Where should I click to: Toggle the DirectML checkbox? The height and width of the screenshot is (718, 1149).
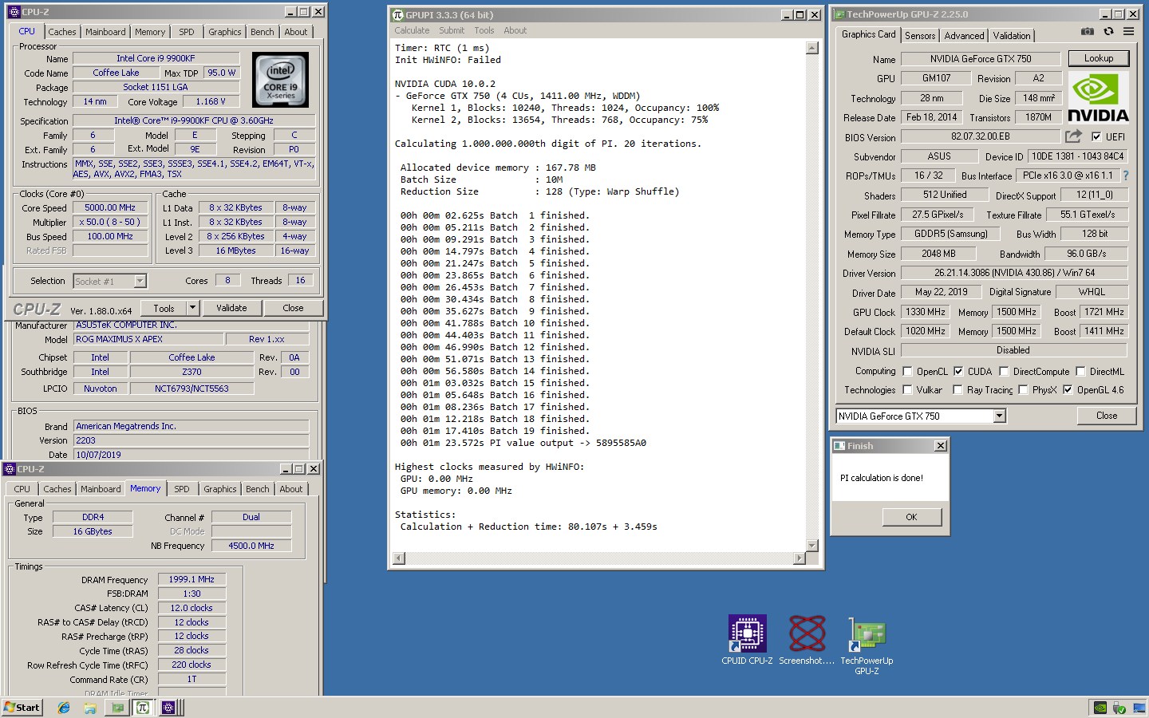pos(1080,371)
